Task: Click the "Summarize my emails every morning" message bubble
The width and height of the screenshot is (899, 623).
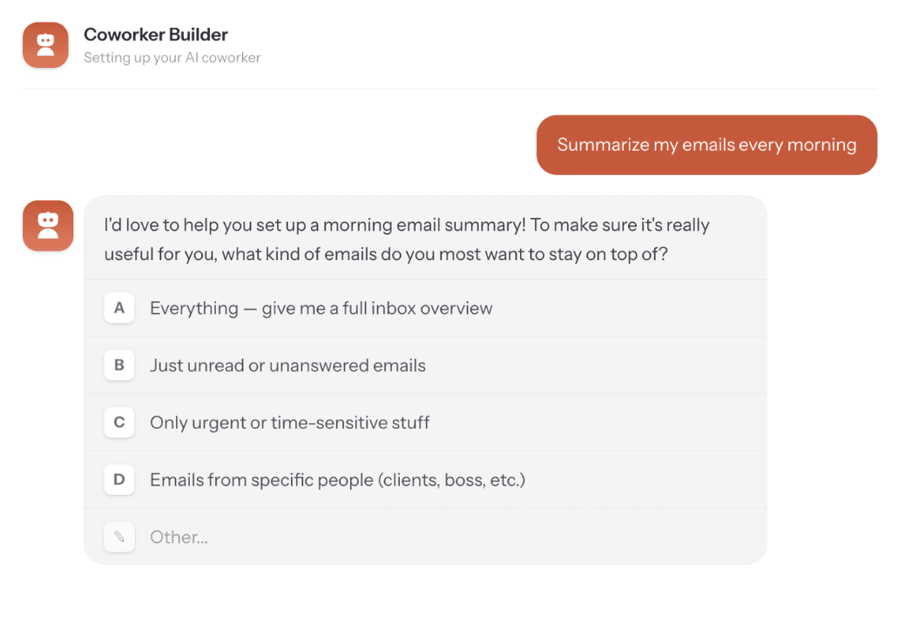Action: point(706,145)
